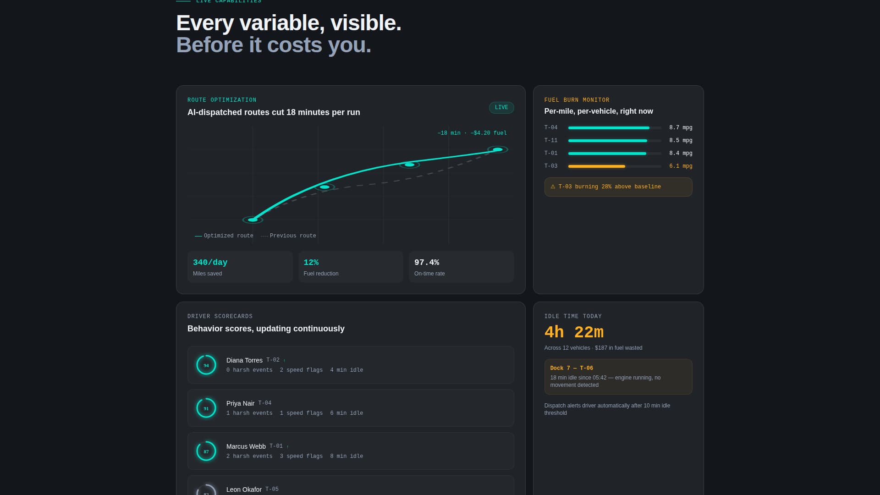The width and height of the screenshot is (880, 495).
Task: Click the IDLE TIME TODAY heading label
Action: click(573, 316)
